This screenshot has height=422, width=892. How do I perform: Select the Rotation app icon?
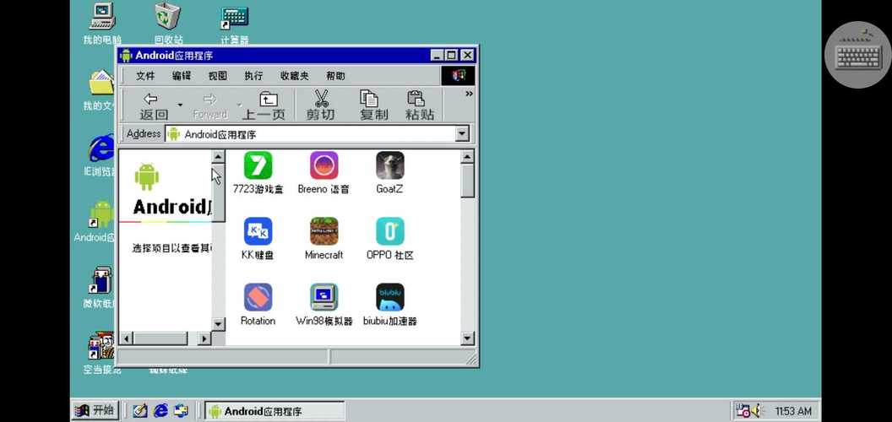pos(258,298)
